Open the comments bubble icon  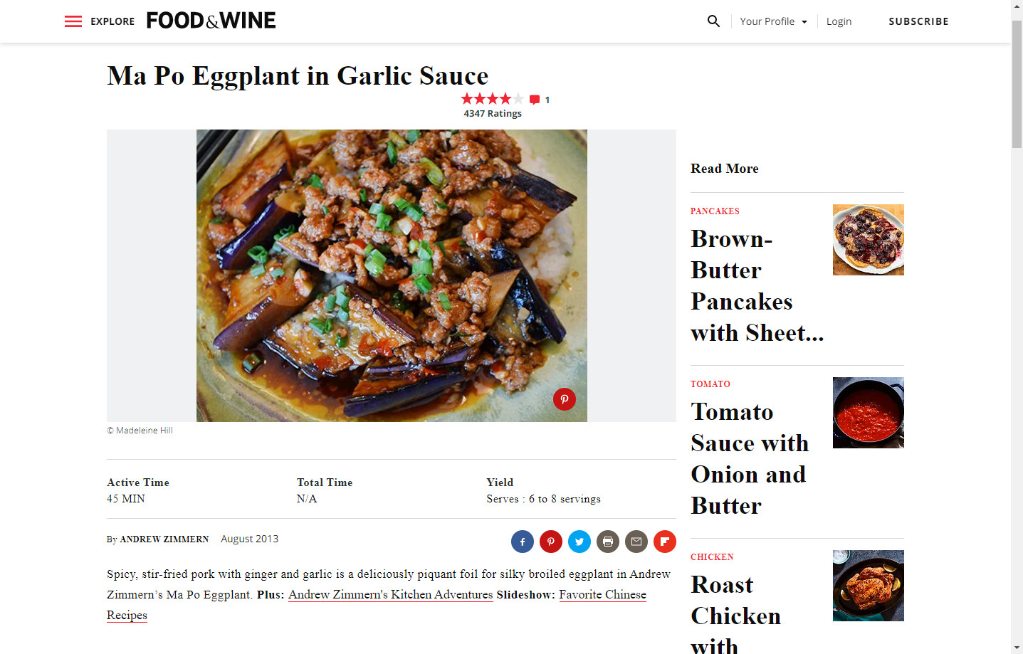coord(535,100)
